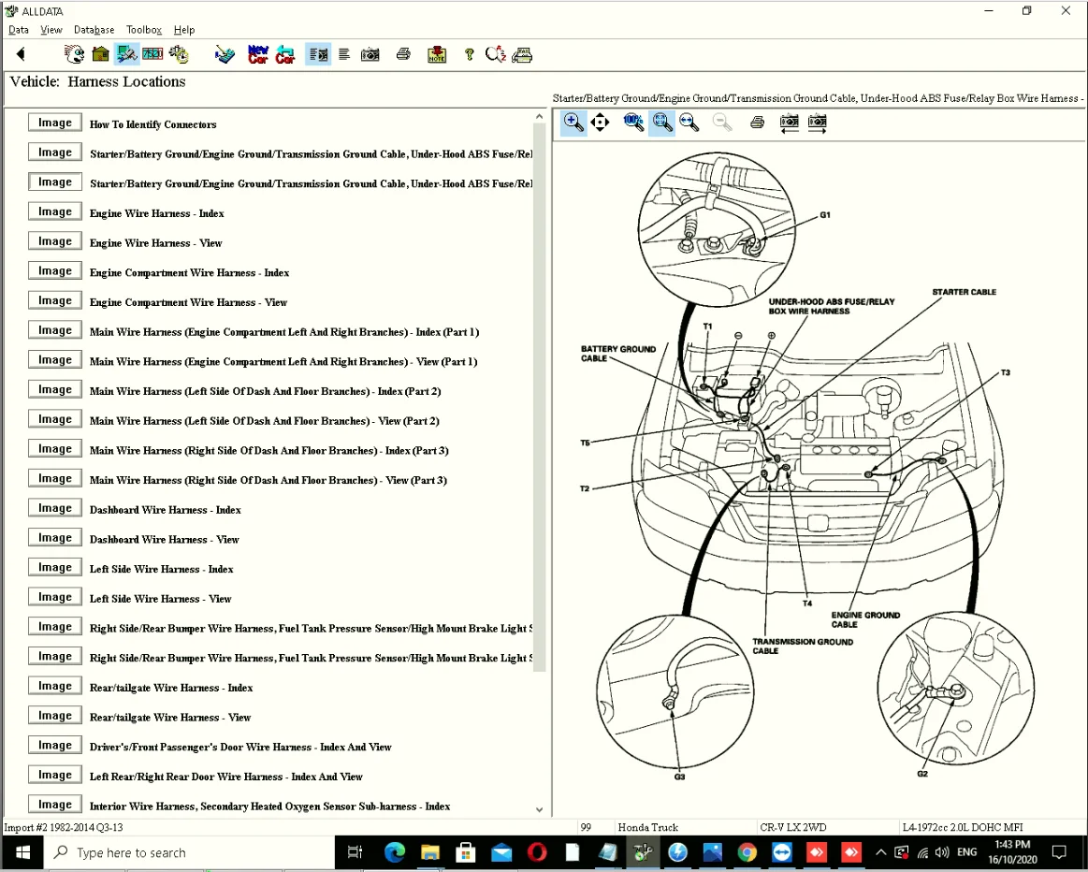
Task: Click the back arrow in the main toolbar
Action: 21,54
